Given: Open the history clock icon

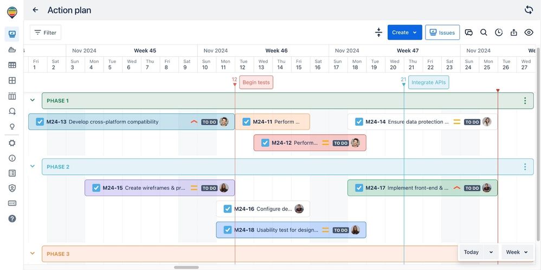Looking at the screenshot, I should click(x=499, y=33).
